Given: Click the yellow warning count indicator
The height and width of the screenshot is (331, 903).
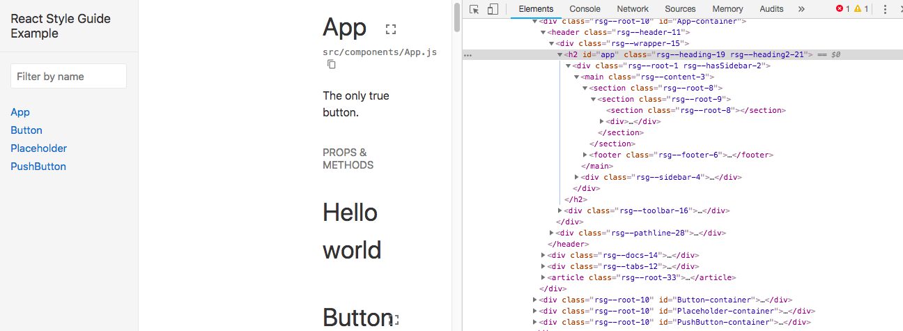Looking at the screenshot, I should (x=861, y=9).
